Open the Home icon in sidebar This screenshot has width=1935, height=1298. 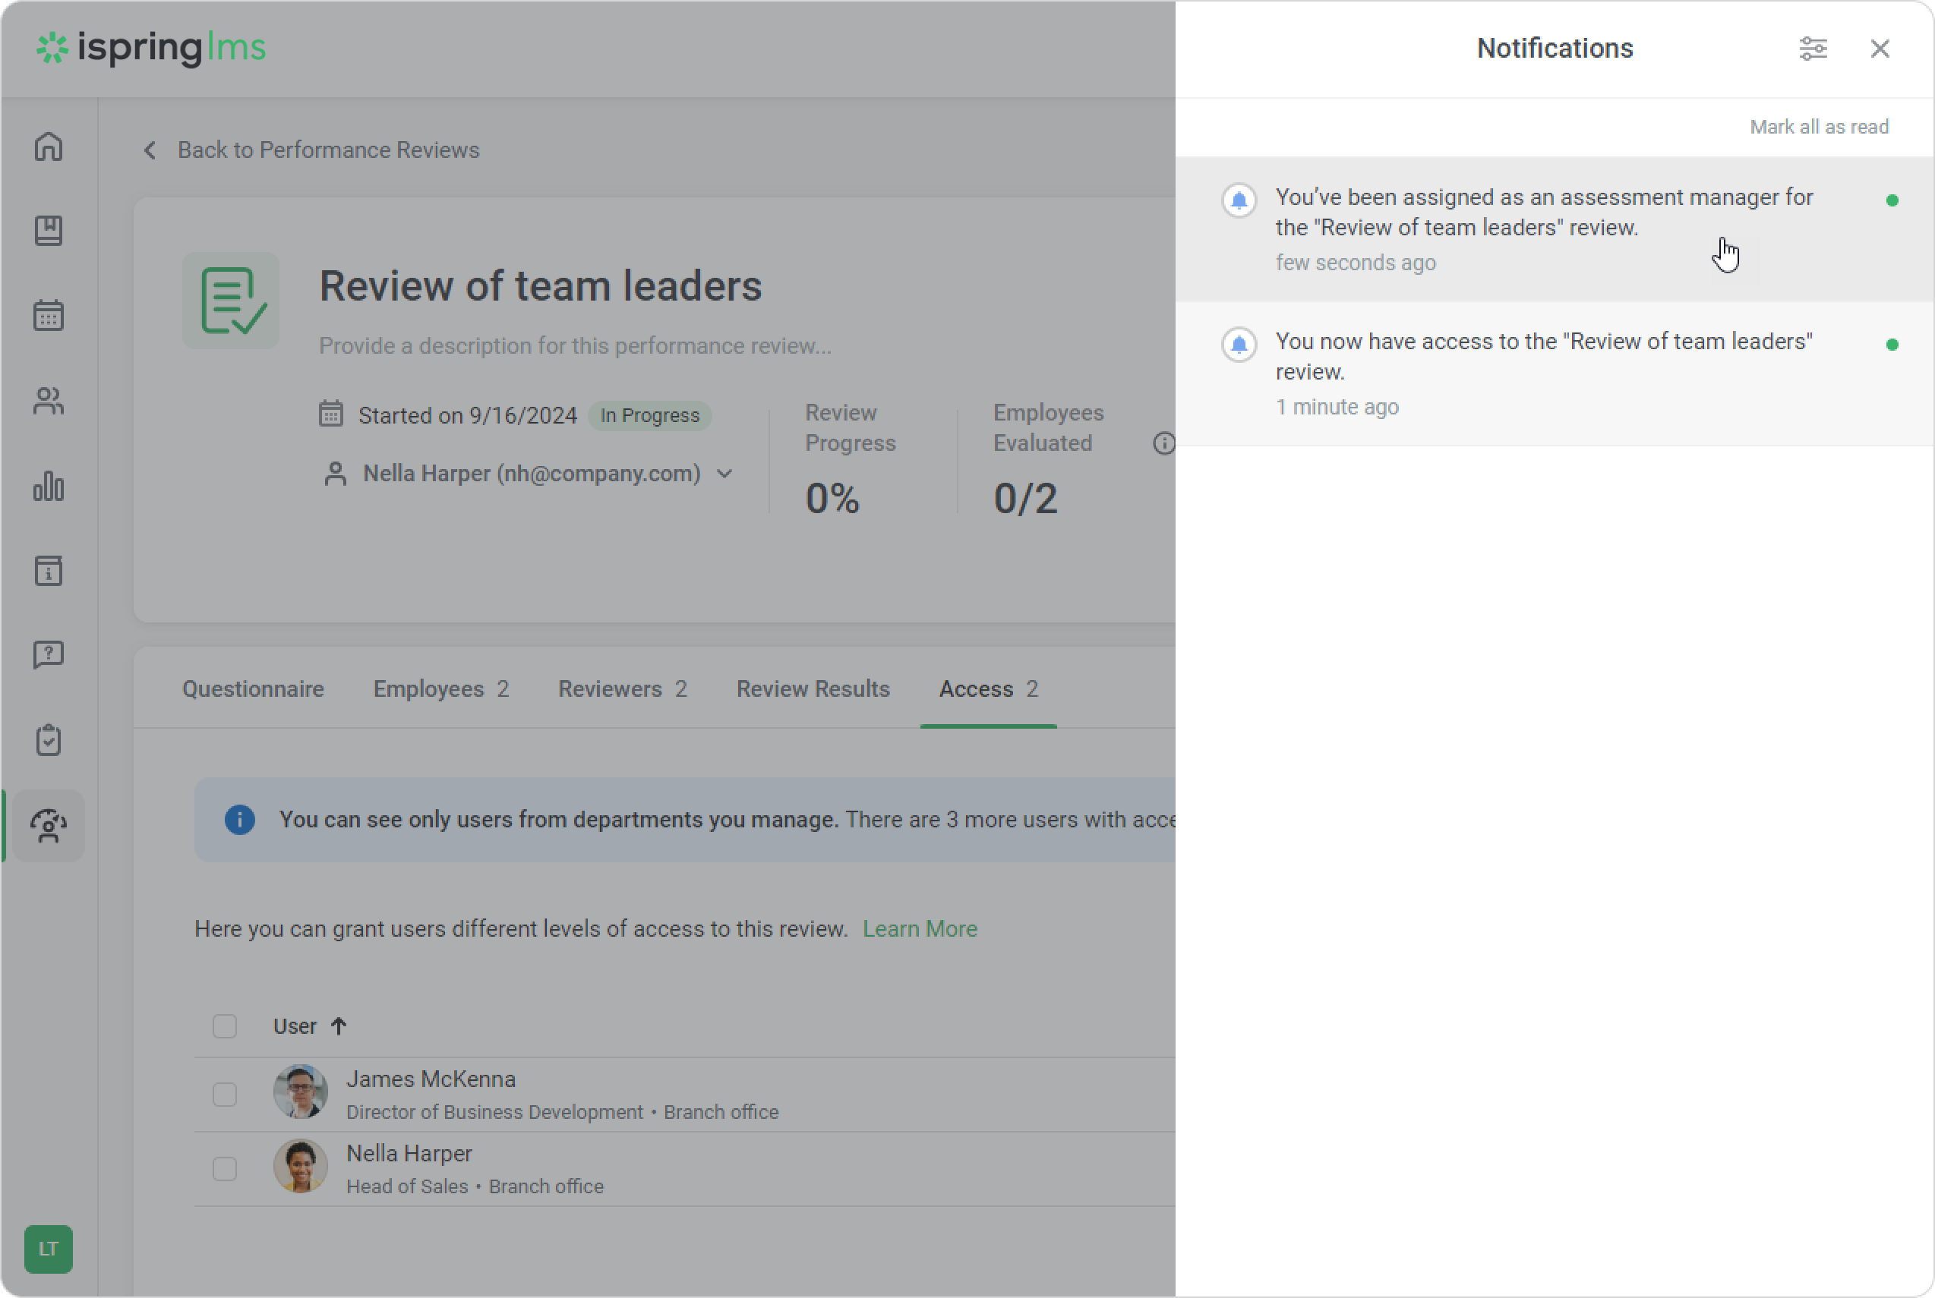pos(49,147)
